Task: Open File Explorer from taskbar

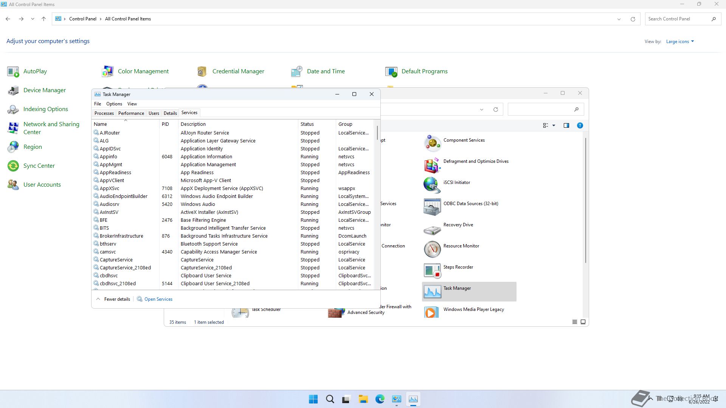Action: click(x=363, y=399)
